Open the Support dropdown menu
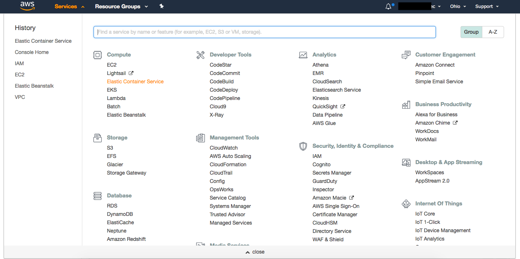 coord(487,7)
